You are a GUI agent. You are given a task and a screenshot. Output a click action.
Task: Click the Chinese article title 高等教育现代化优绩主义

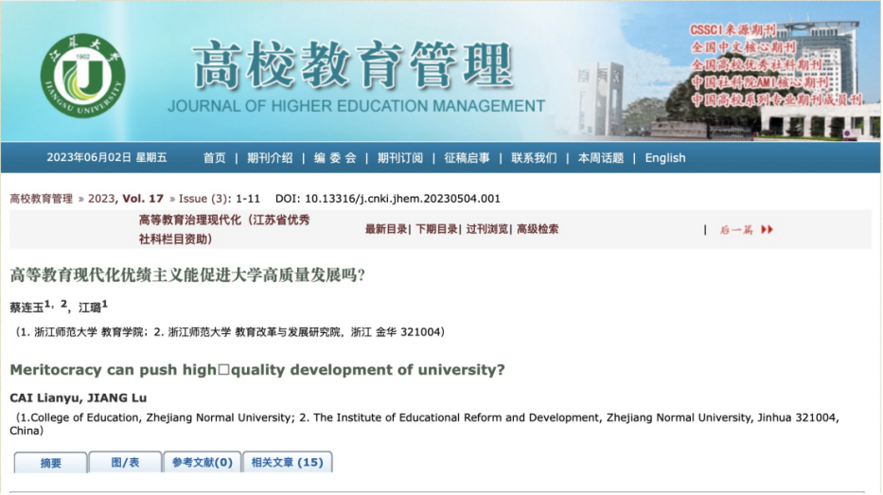[x=187, y=275]
